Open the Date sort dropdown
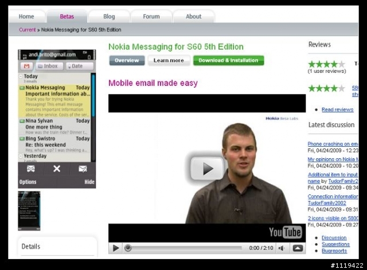 coord(79,66)
